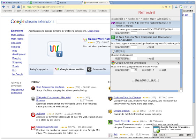Switch to the Yahoo news tab

15,2
